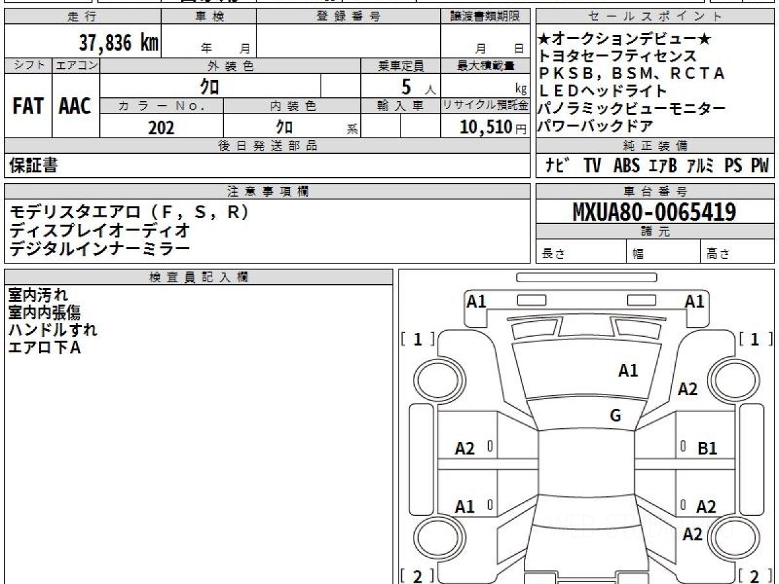This screenshot has width=779, height=584.
Task: Select the ★オークションデビュー★ sales point
Action: pyautogui.click(x=624, y=39)
